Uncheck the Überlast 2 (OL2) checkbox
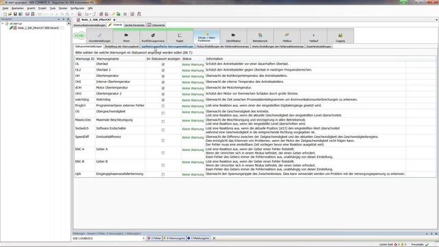Screen dimensions: 439x247 (163, 70)
